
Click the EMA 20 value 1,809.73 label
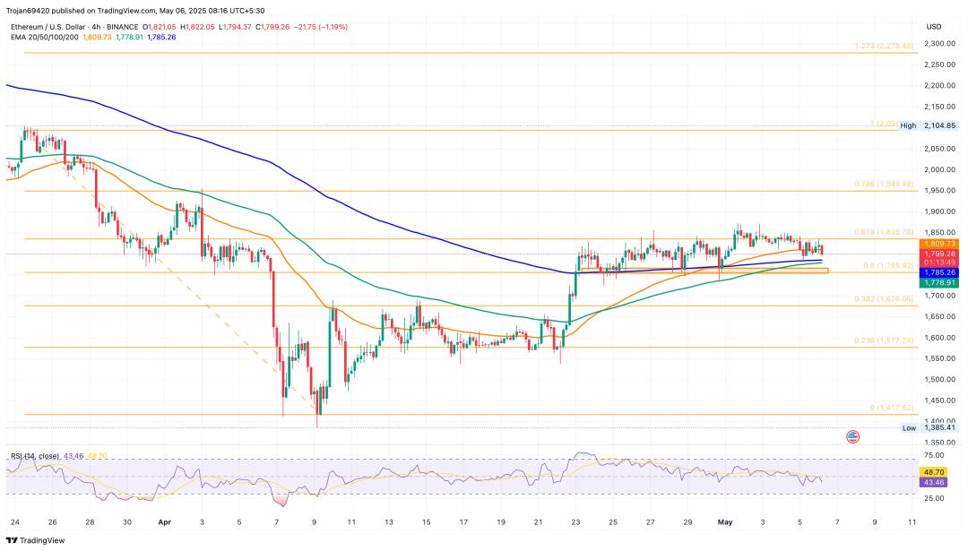pos(97,37)
